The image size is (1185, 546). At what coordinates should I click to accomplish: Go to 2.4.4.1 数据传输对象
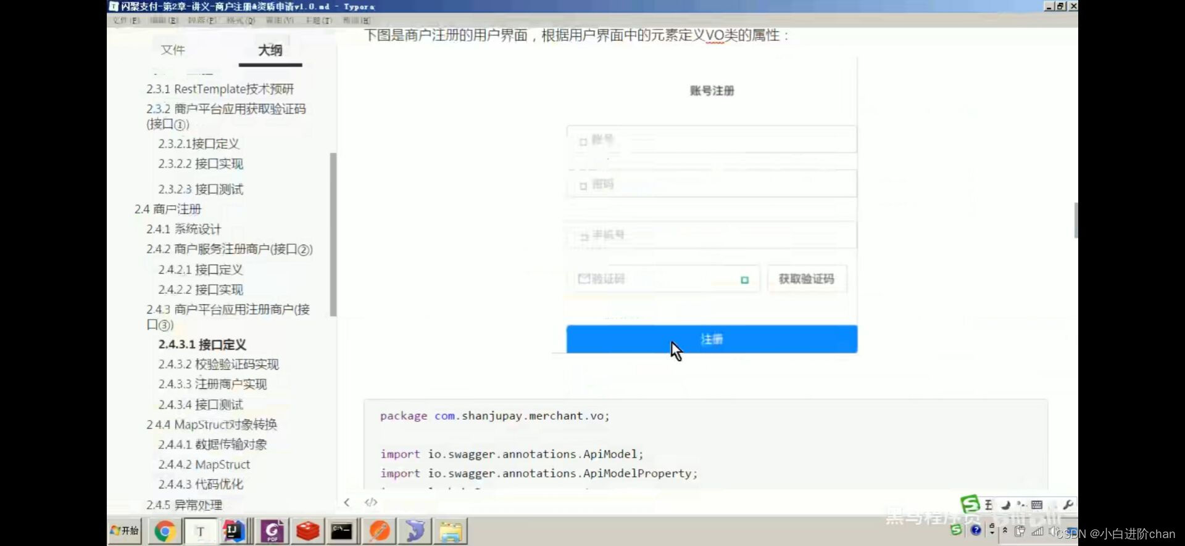click(212, 444)
